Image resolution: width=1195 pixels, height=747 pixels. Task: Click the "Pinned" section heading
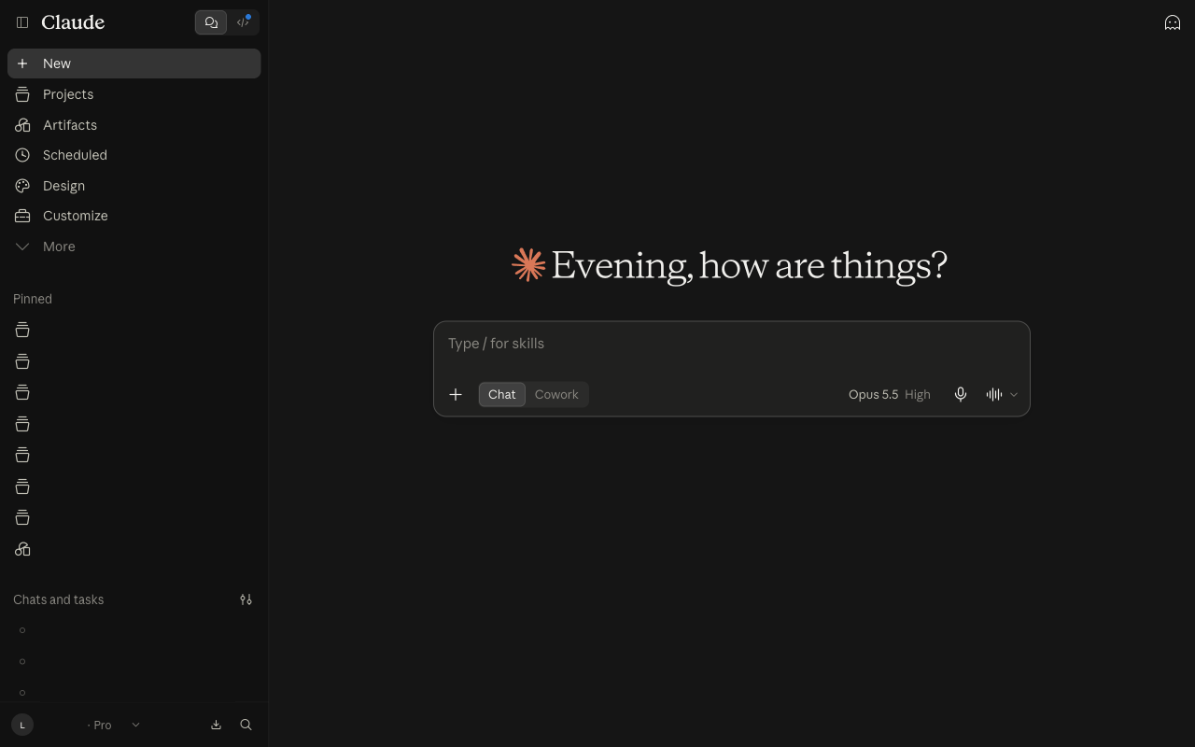[x=33, y=299]
